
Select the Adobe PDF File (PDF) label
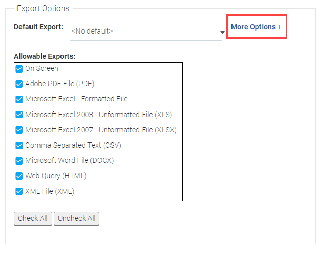tap(59, 84)
